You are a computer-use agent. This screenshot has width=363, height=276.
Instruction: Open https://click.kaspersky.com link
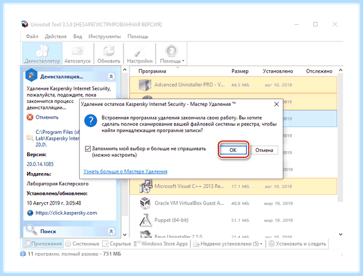click(66, 213)
